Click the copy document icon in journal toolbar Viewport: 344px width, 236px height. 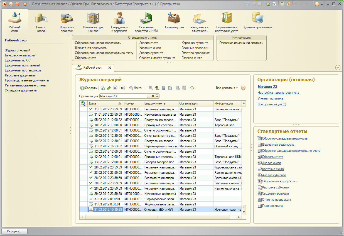pyautogui.click(x=103, y=88)
